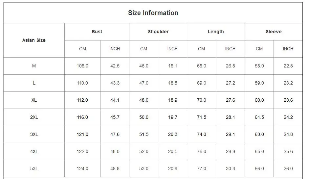309x179 pixels.
Task: Click the 65.0 sleeve value for 4XL
Action: point(259,152)
